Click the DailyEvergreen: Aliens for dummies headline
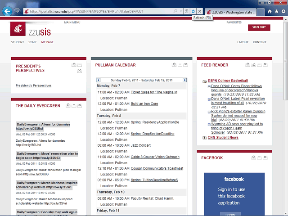 pyautogui.click(x=43, y=126)
